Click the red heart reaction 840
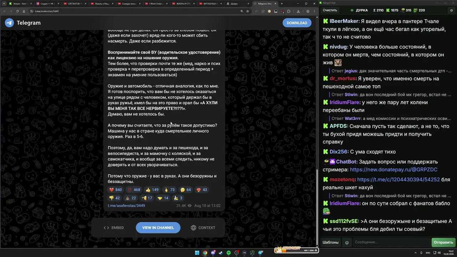This screenshot has height=257, width=457. point(116,190)
